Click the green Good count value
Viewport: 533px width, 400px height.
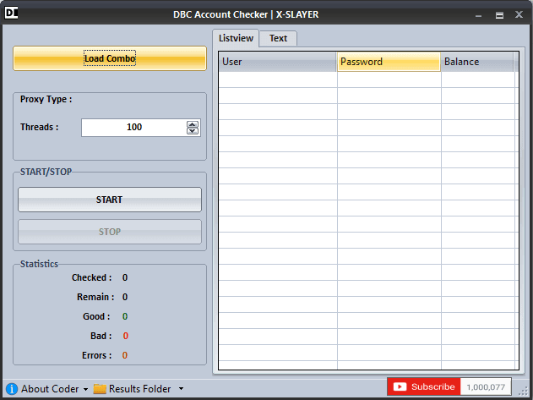pos(125,316)
